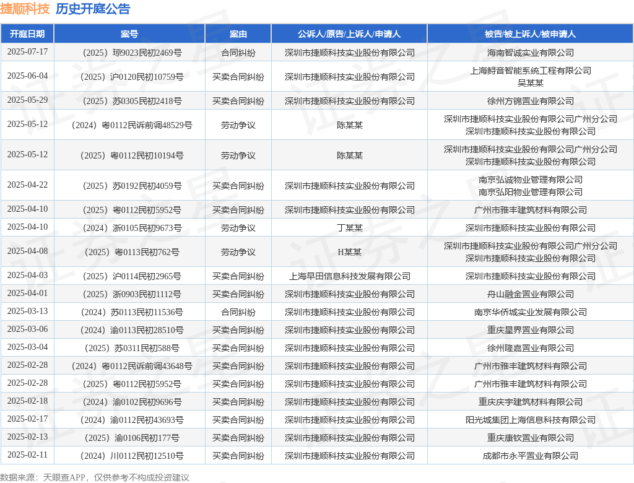Screen dimensions: 634x483
Task: Select the 公诉人/原告/上诉人/申请人 column header
Action: click(x=349, y=34)
